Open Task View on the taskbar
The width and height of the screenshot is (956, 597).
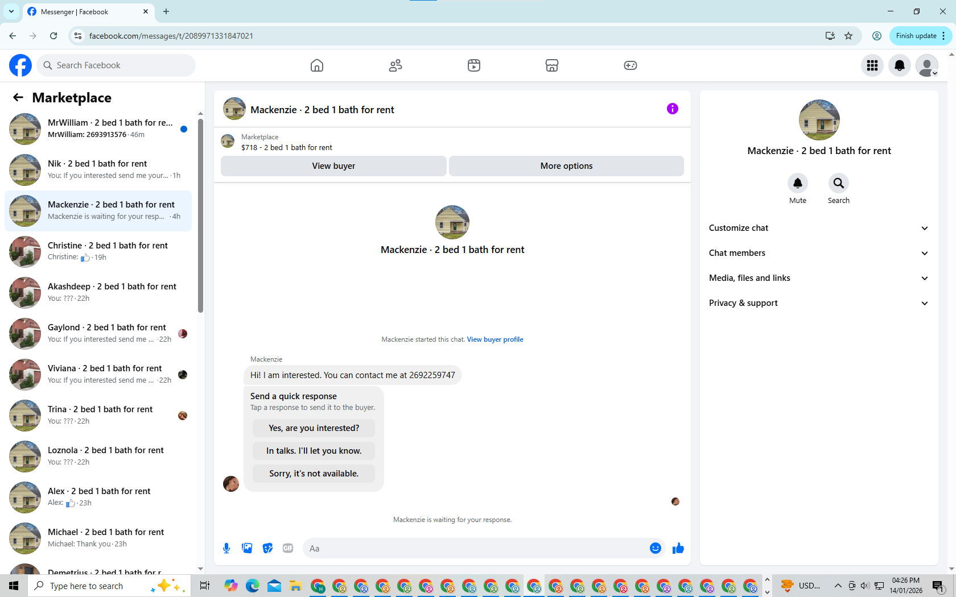pyautogui.click(x=205, y=586)
